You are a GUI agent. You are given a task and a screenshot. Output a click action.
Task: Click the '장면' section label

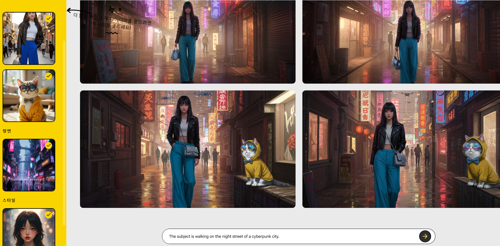pyautogui.click(x=7, y=131)
